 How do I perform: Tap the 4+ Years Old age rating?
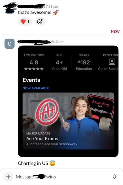tap(59, 62)
